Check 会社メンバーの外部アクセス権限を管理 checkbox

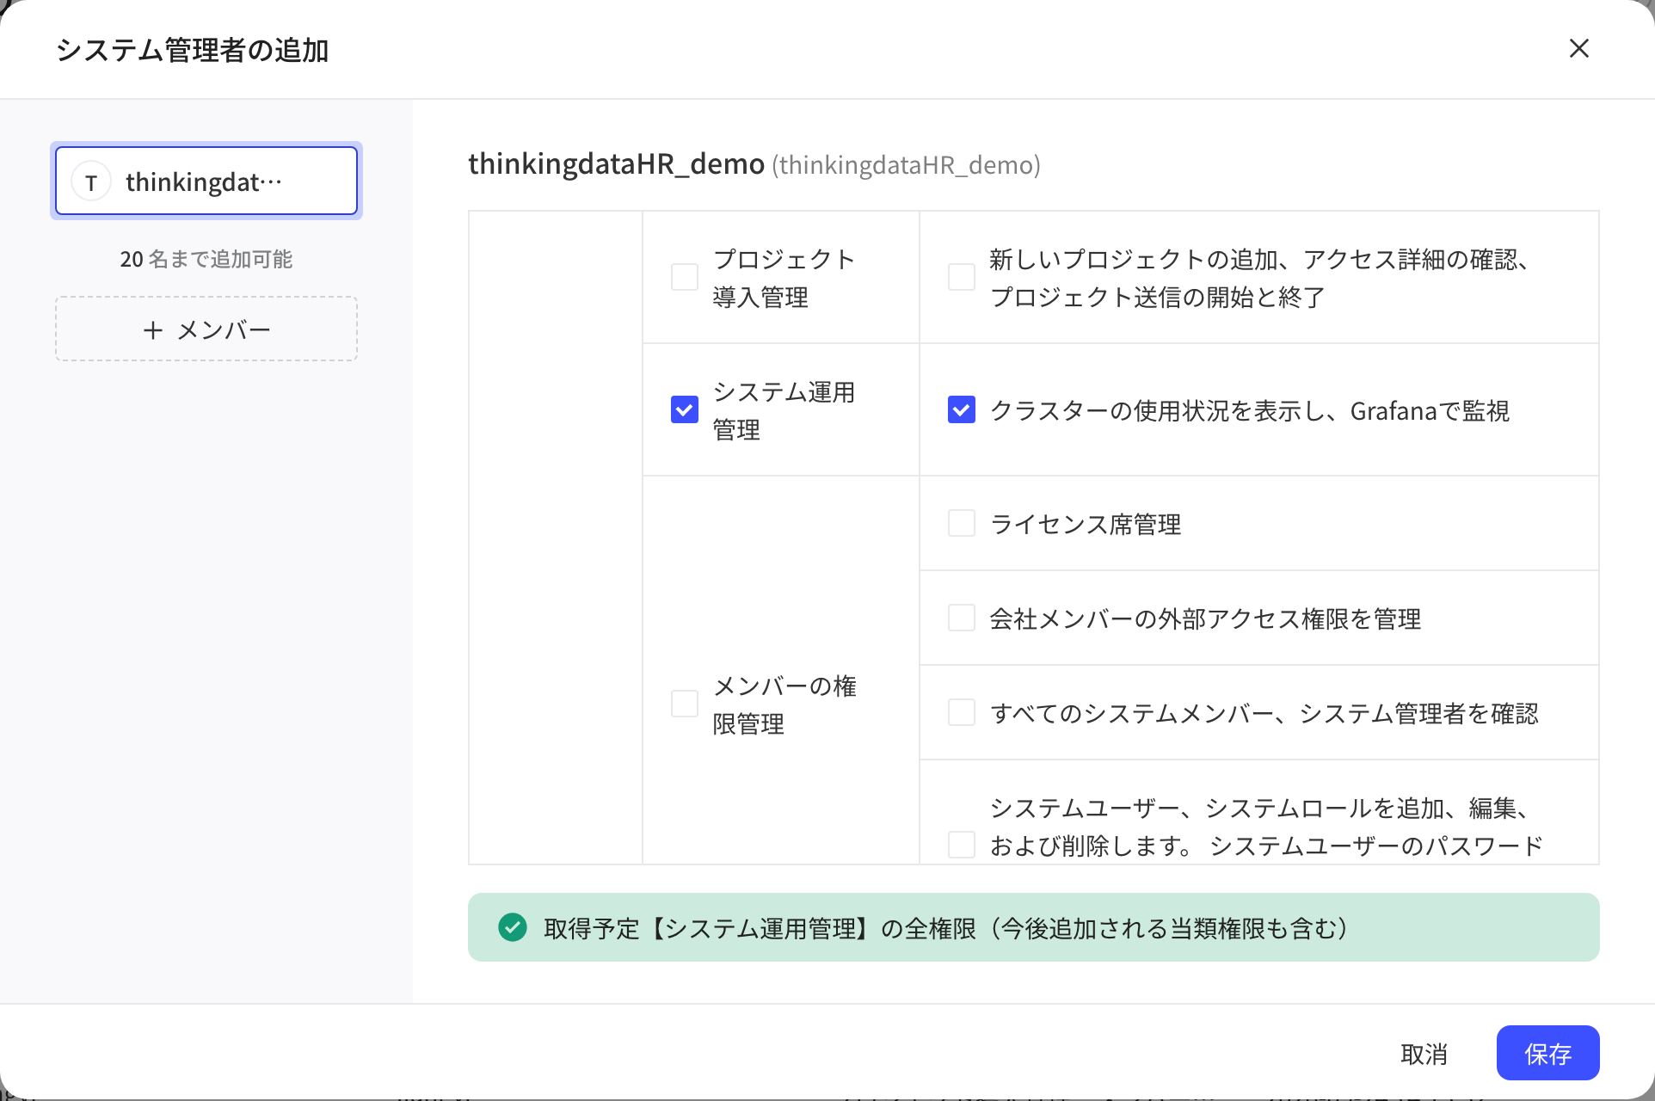coord(961,618)
